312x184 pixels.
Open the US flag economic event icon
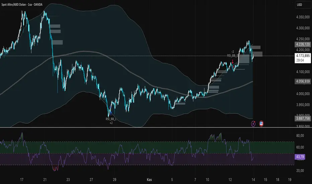click(261, 124)
